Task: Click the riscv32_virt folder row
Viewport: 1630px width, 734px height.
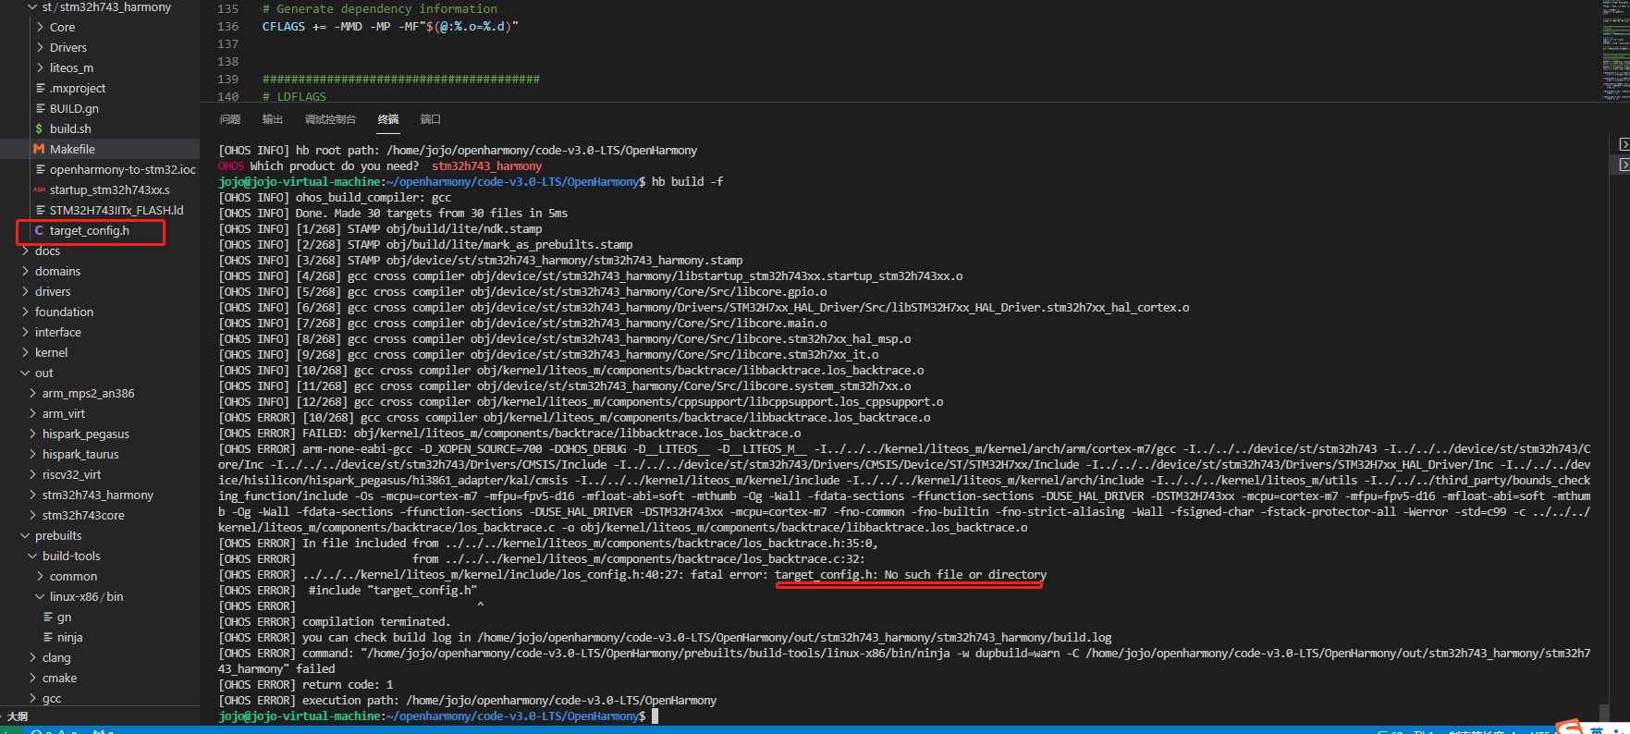Action: click(x=100, y=474)
